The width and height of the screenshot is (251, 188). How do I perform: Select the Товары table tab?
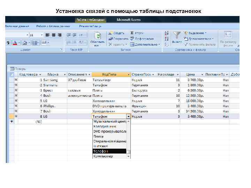18,69
